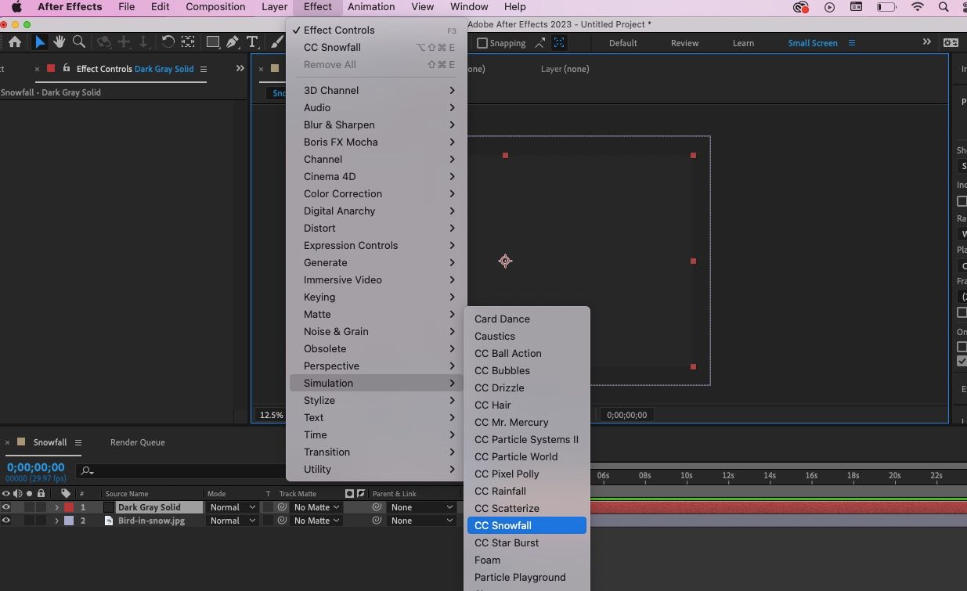Image resolution: width=967 pixels, height=591 pixels.
Task: Toggle visibility of Bird-in-snow.jpg layer
Action: tap(6, 521)
